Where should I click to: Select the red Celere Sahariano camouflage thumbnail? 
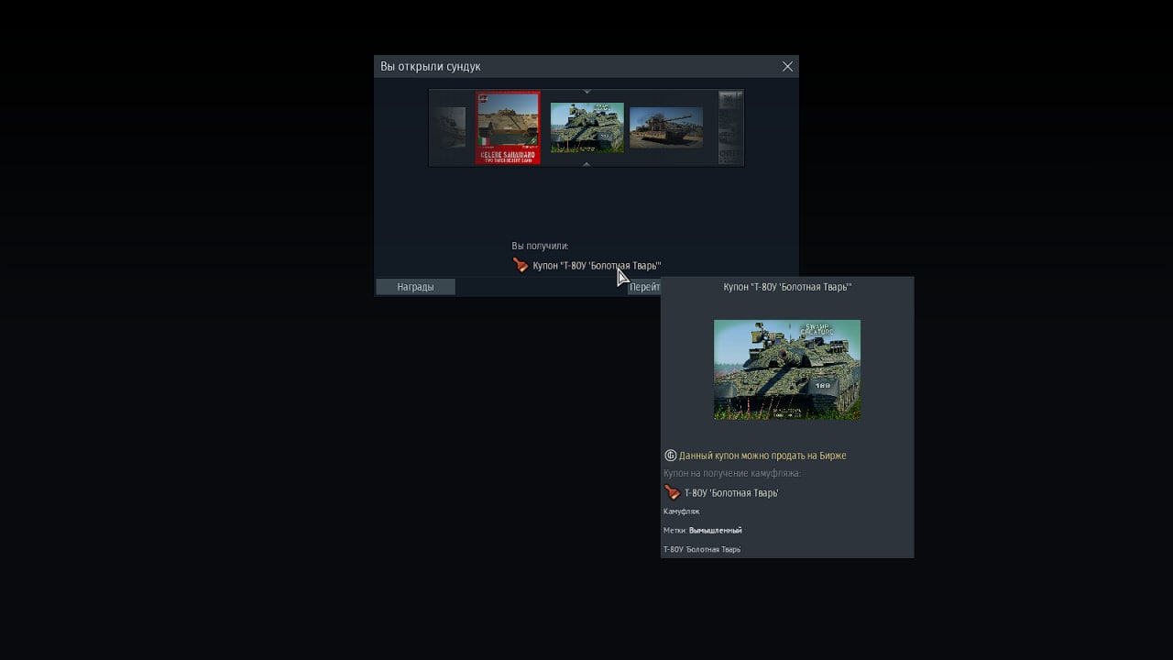[508, 127]
